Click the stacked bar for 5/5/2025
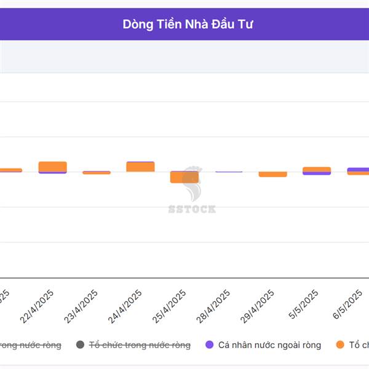This screenshot has width=369, height=369. (317, 171)
